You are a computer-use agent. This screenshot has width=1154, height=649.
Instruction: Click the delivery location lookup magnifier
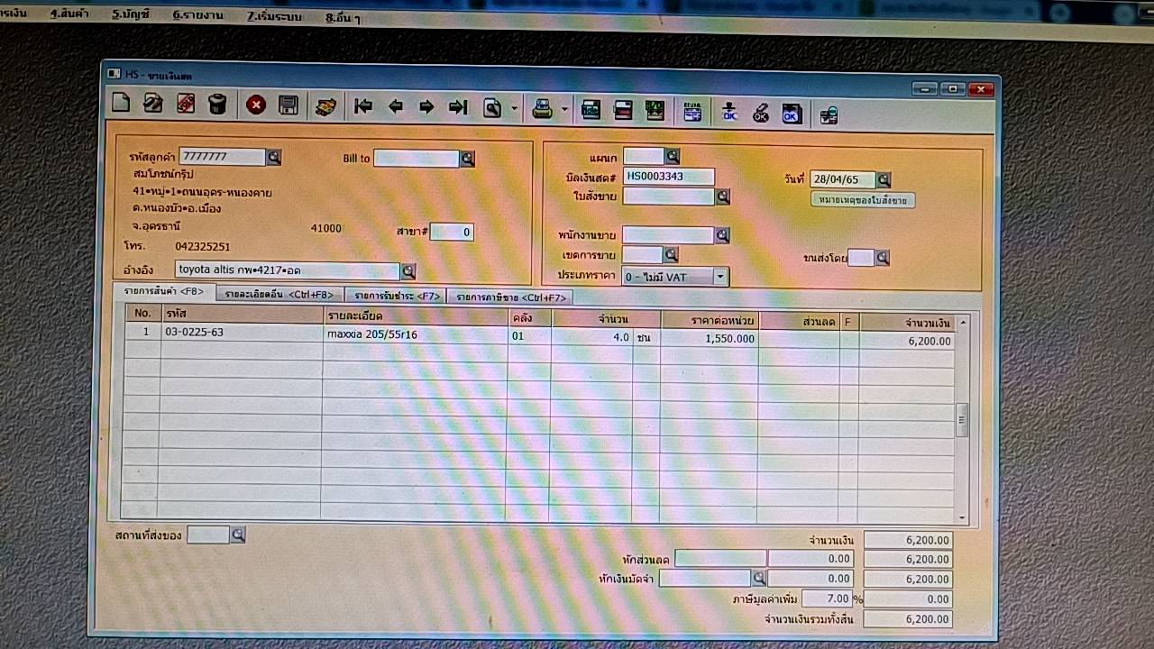(238, 535)
